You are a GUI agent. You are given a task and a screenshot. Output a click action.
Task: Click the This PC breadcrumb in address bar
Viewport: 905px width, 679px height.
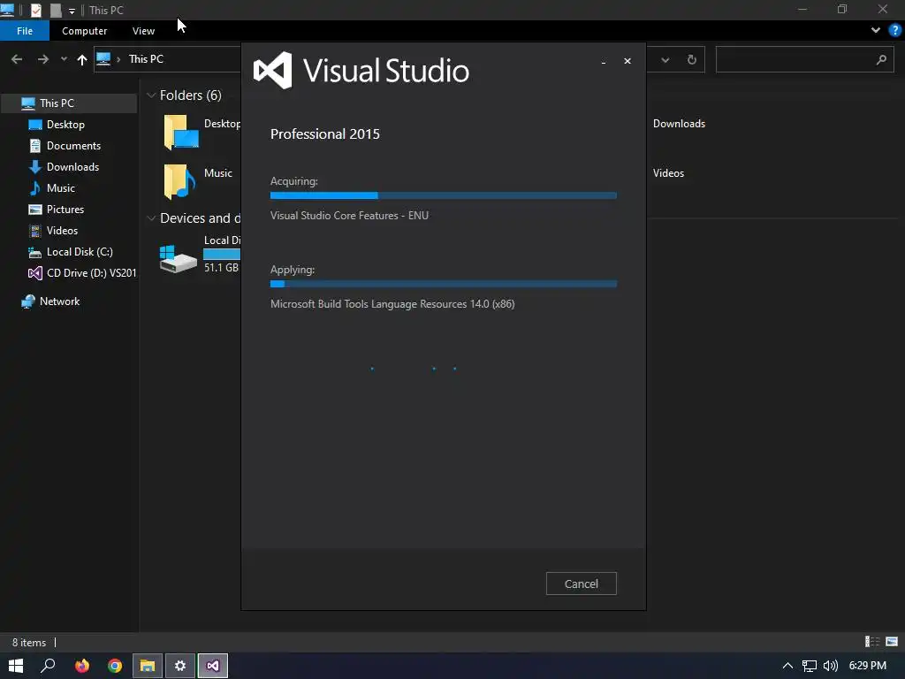point(146,59)
